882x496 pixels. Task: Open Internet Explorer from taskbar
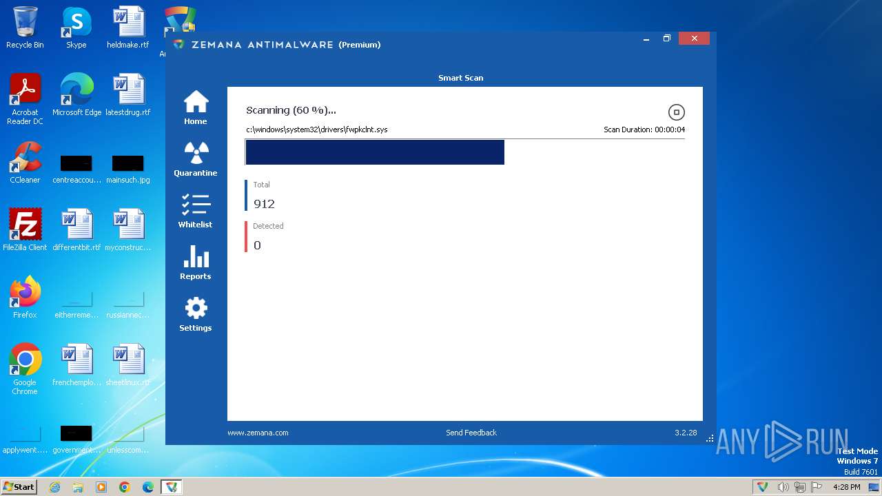54,487
